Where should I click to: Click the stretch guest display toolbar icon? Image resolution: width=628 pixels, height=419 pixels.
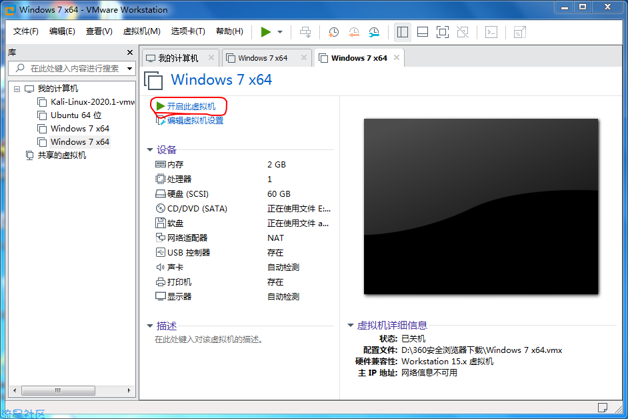click(519, 32)
